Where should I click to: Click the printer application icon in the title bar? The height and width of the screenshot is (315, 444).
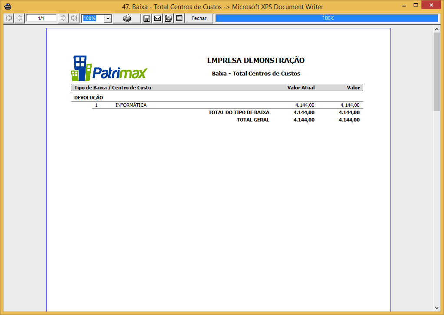pos(8,6)
